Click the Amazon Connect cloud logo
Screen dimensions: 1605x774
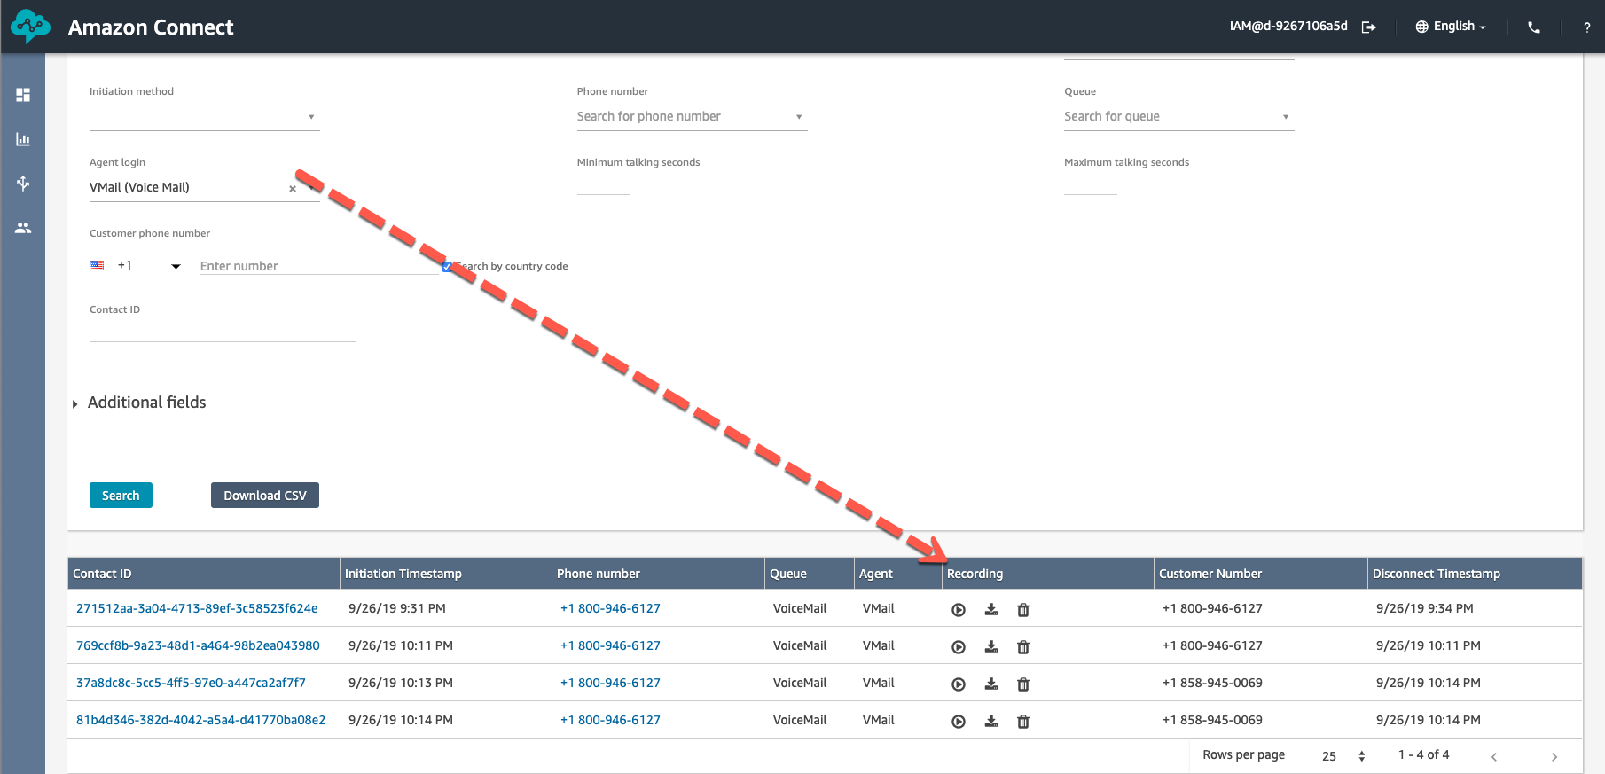pos(30,27)
